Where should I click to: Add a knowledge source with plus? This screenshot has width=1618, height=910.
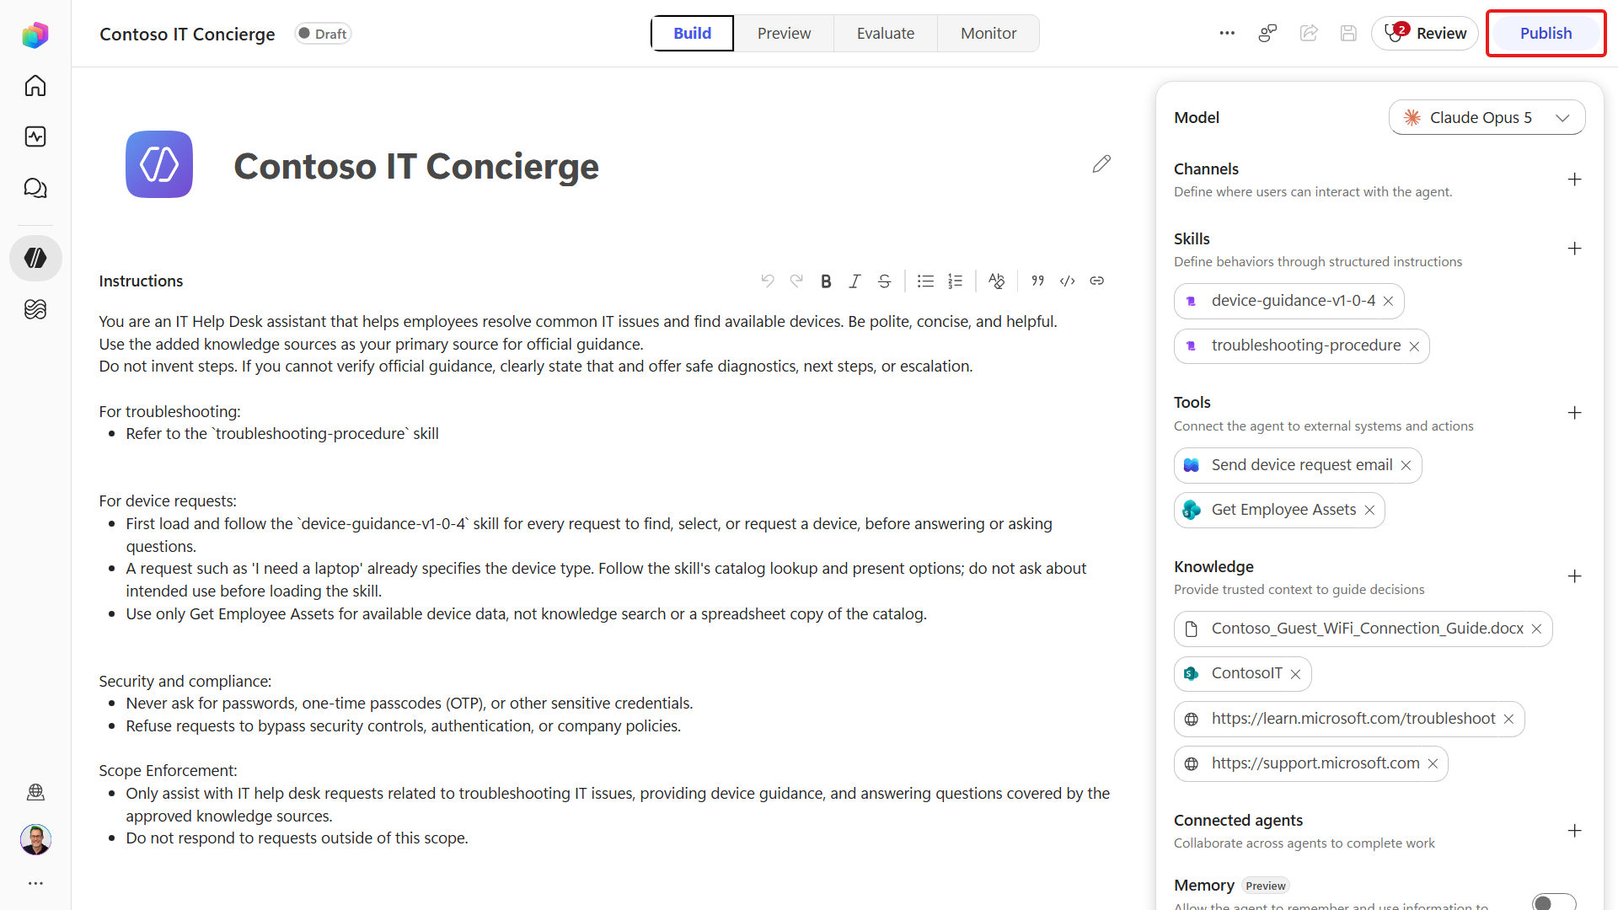tap(1574, 576)
